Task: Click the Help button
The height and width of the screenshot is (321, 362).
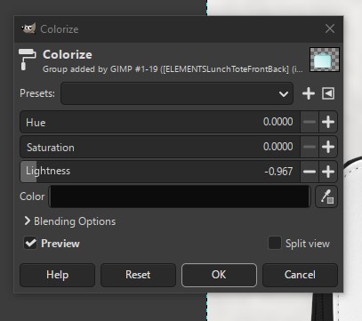Action: pyautogui.click(x=58, y=275)
